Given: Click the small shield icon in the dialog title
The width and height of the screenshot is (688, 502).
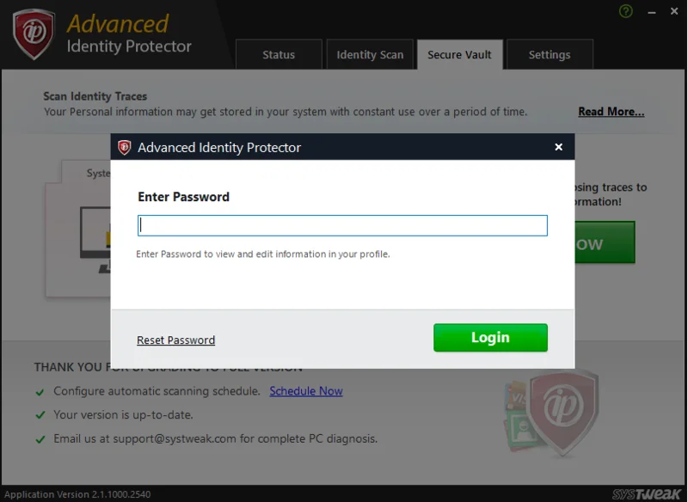Looking at the screenshot, I should tap(124, 147).
